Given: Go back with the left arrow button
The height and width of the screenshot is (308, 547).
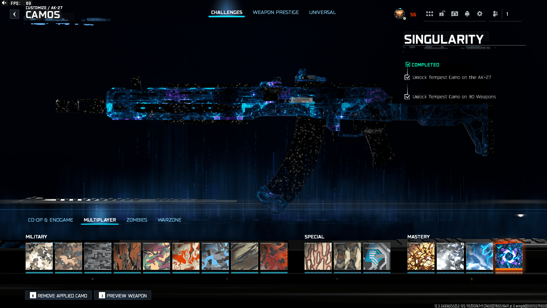Looking at the screenshot, I should click(15, 14).
